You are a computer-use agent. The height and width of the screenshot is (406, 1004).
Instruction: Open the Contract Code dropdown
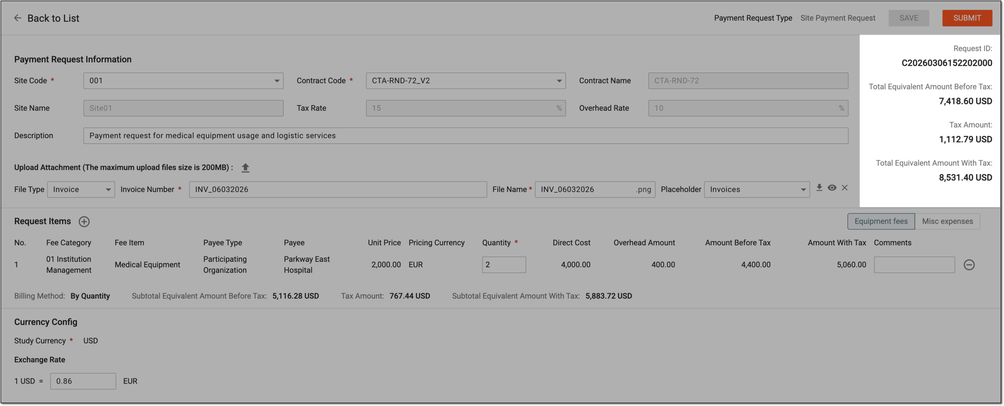[466, 81]
